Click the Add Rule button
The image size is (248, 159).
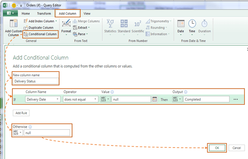tap(21, 113)
